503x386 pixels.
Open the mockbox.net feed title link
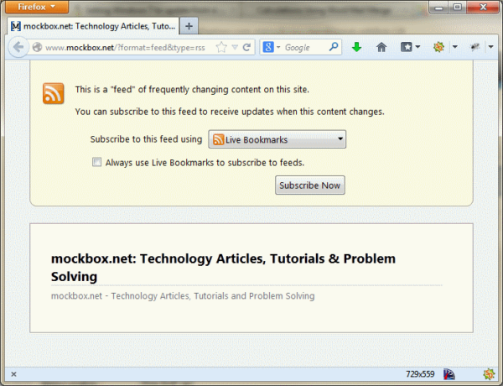pyautogui.click(x=223, y=267)
